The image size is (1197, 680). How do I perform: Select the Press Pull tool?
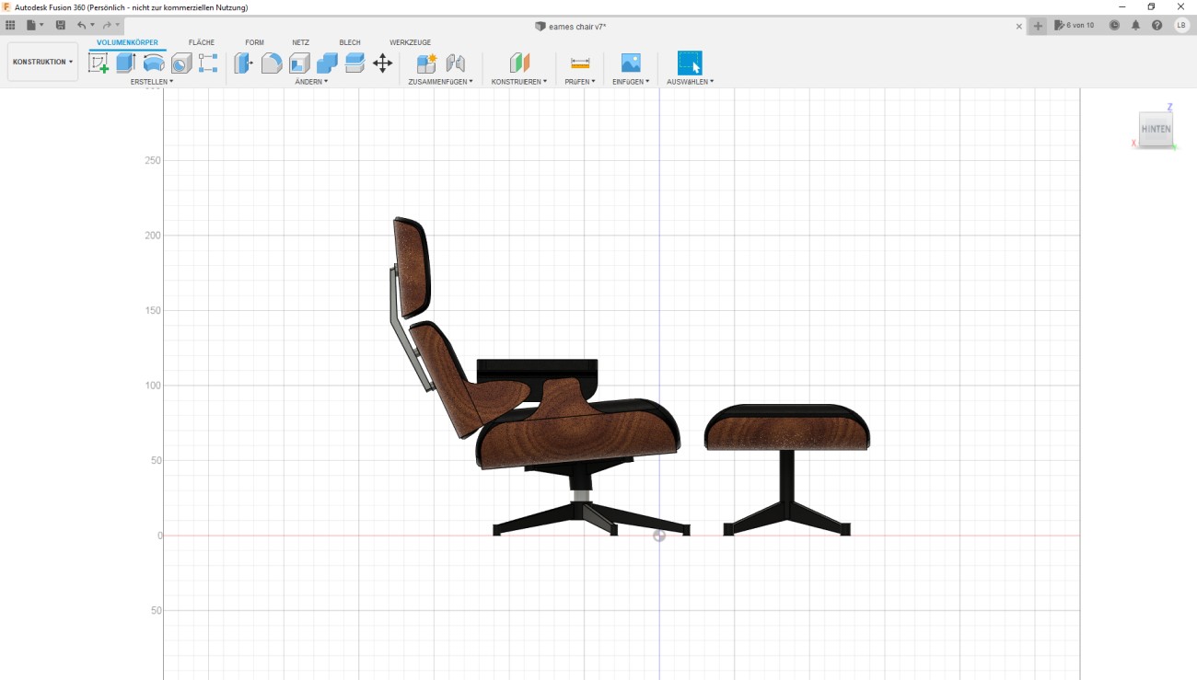[244, 63]
